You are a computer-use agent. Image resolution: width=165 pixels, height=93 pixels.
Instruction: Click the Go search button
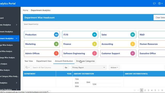(66, 67)
